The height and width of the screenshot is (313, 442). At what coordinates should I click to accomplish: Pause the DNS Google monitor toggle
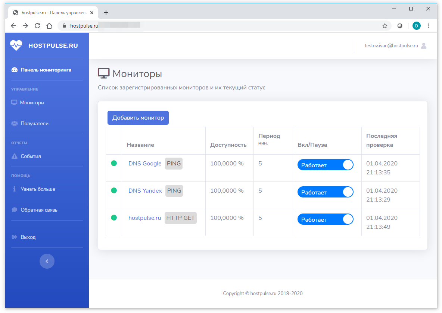(x=325, y=165)
